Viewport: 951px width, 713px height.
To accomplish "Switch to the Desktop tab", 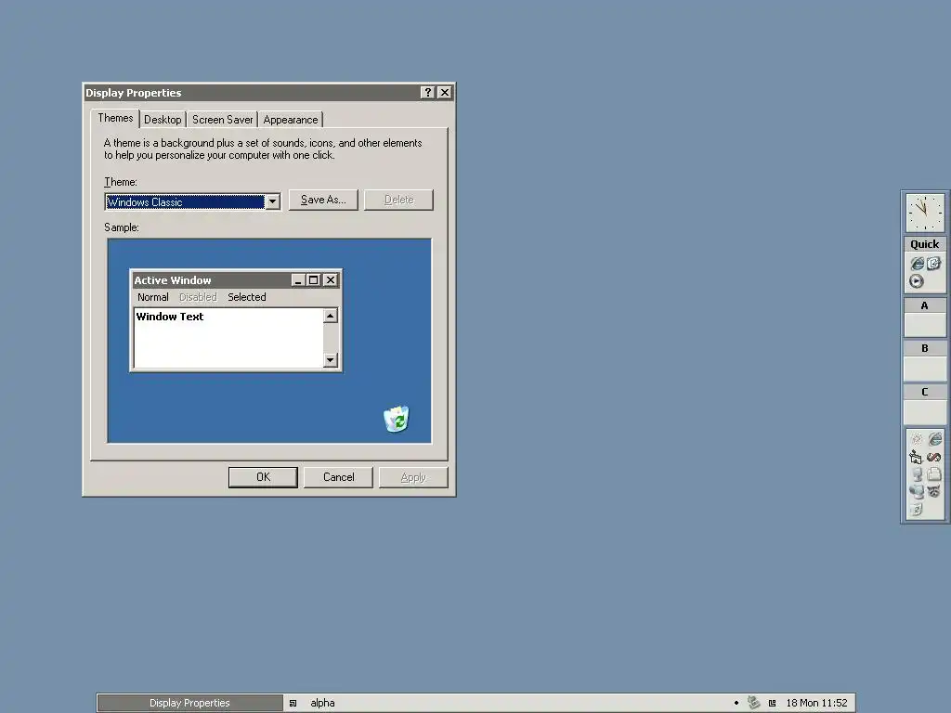I will [x=163, y=120].
